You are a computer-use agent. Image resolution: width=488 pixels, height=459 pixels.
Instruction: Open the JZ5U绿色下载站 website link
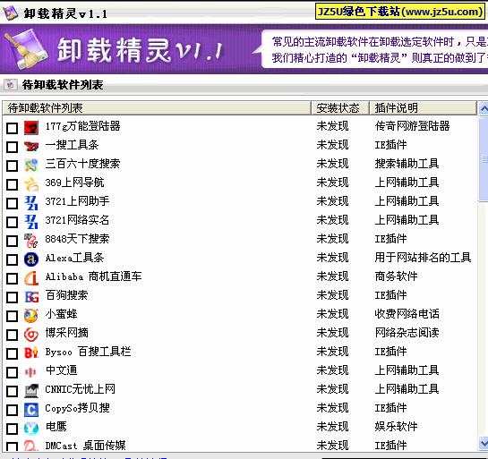(x=399, y=12)
